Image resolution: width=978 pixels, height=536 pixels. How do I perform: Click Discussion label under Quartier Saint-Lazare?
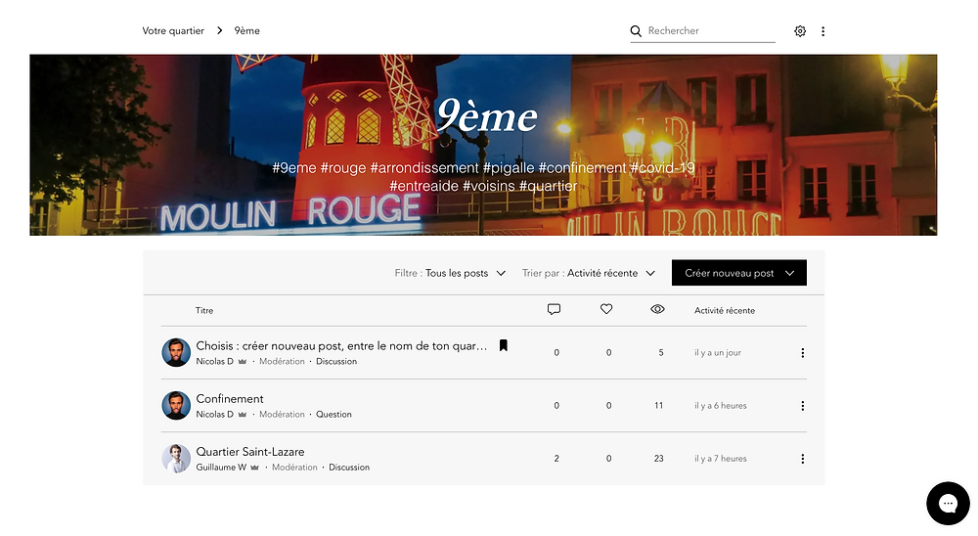click(x=349, y=468)
